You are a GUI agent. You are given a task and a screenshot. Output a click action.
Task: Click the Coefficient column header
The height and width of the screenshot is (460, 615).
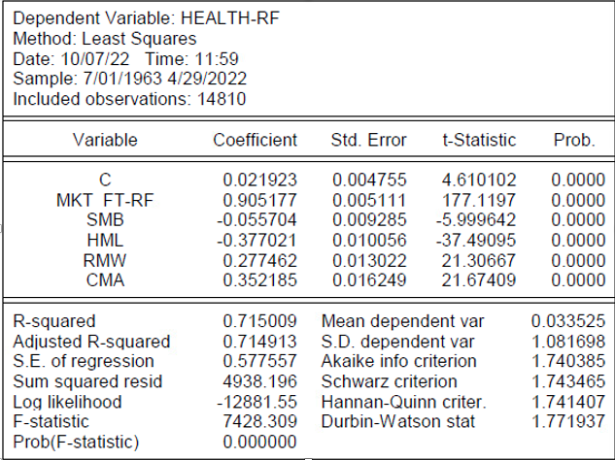(x=255, y=140)
